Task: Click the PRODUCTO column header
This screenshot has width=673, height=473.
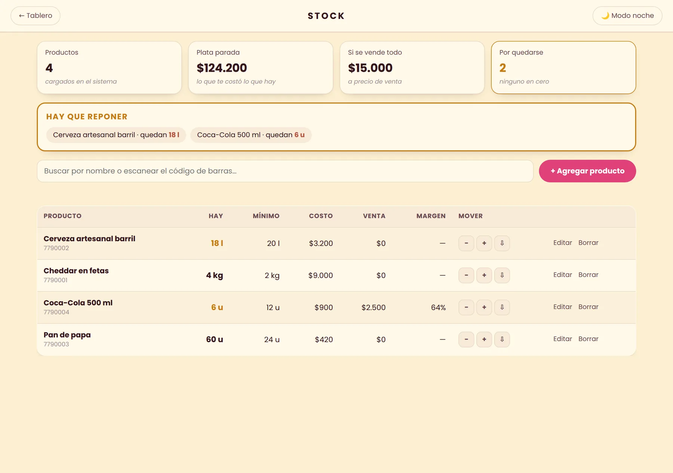Action: pyautogui.click(x=62, y=216)
